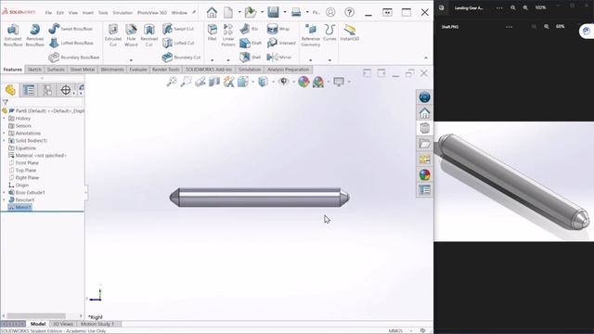Open File Explorer in task pane

click(425, 144)
